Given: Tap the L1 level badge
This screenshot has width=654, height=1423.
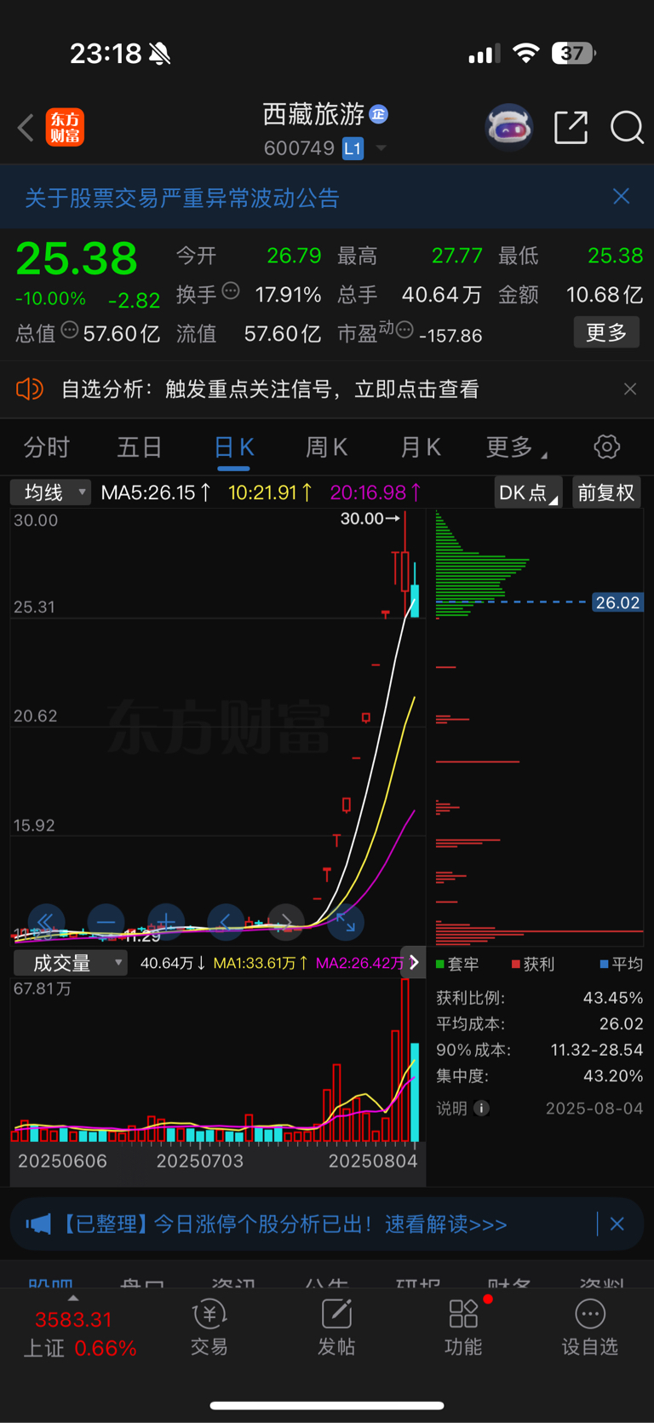Looking at the screenshot, I should (353, 148).
